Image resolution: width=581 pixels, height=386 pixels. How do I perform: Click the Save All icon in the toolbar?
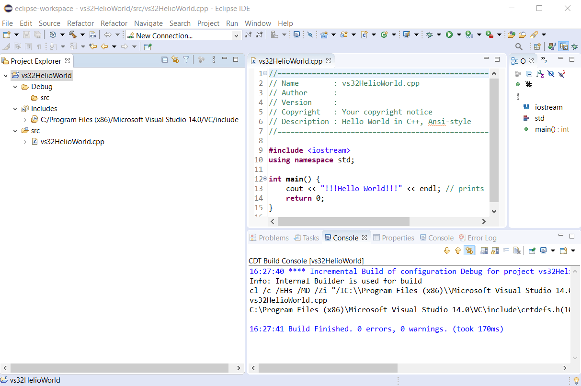pyautogui.click(x=37, y=35)
